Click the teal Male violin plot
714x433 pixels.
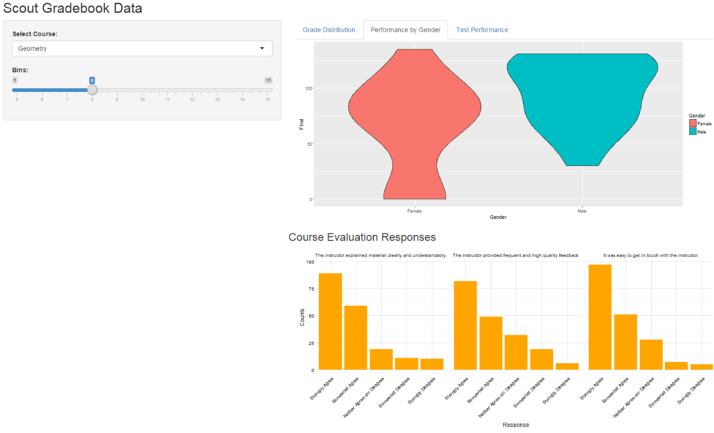[582, 105]
